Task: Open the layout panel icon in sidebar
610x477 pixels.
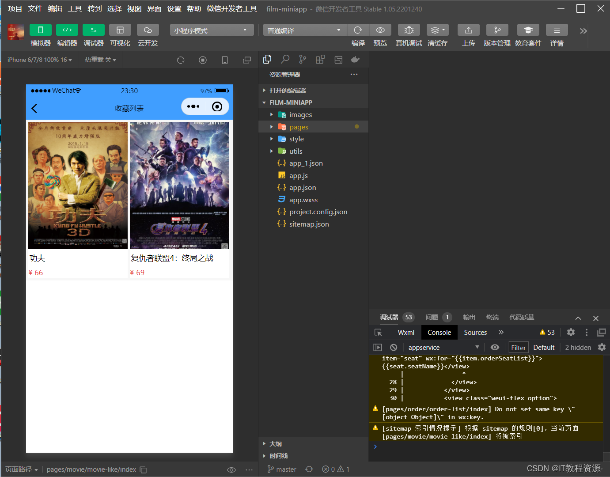Action: click(338, 59)
